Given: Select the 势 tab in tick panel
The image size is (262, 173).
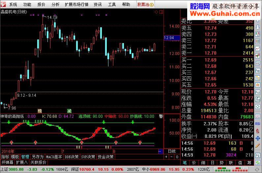Looking at the screenshot, I should click(221, 162).
